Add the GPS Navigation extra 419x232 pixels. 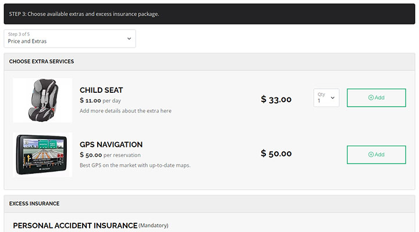tap(377, 155)
